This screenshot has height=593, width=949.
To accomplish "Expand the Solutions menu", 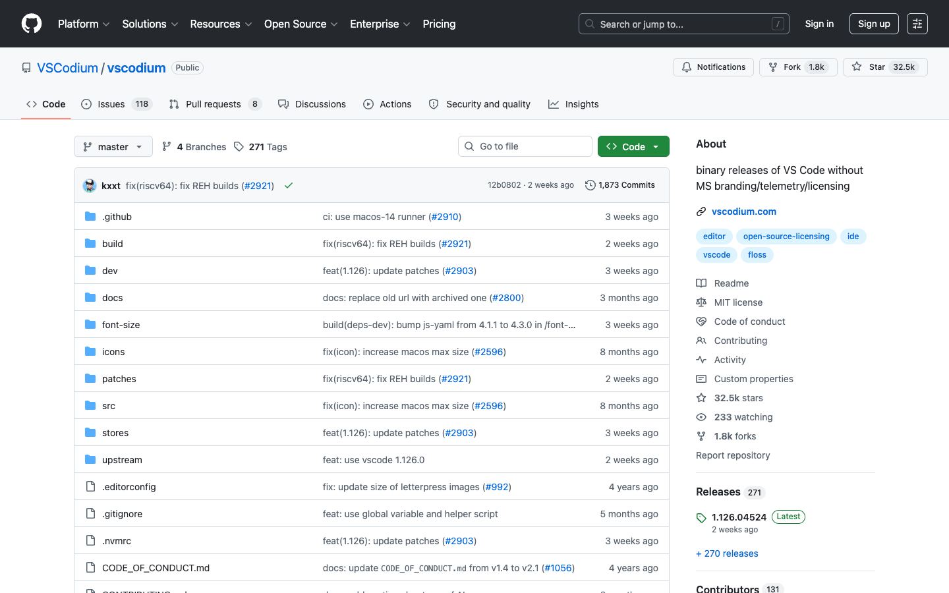I will 150,24.
